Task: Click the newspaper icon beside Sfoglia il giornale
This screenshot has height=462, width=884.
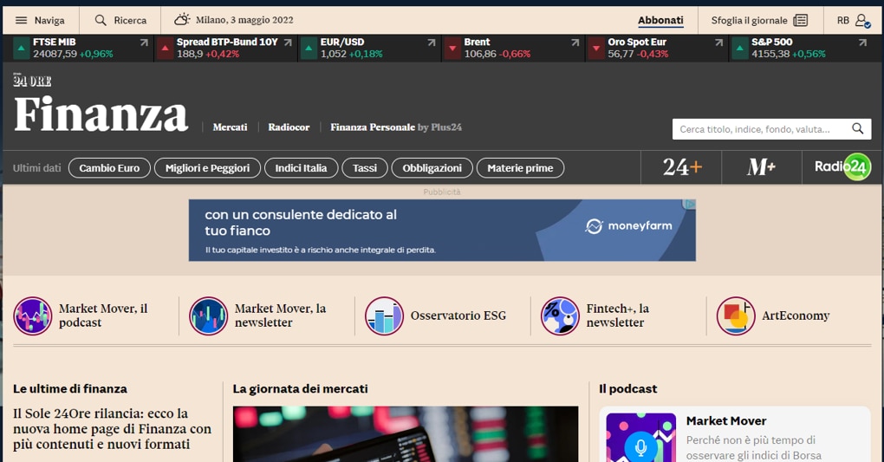Action: (x=801, y=20)
